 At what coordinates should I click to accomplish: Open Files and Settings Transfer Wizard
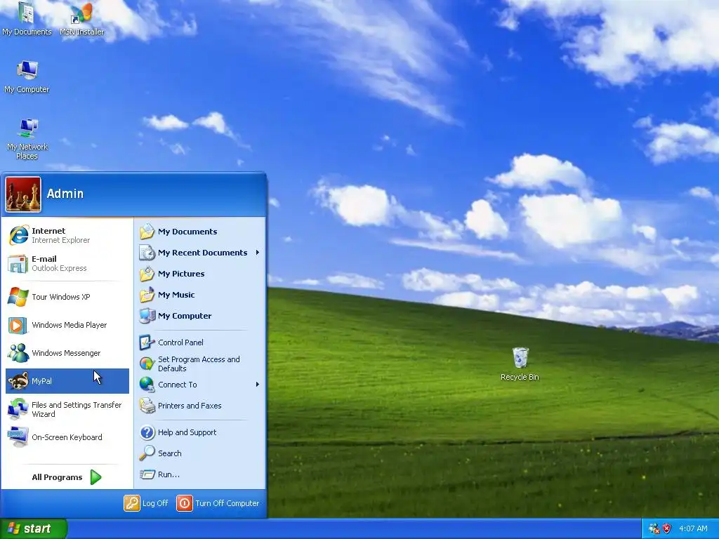tap(67, 409)
